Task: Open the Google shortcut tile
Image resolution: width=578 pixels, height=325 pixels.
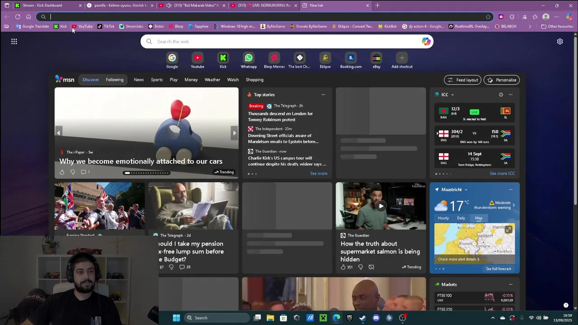Action: click(x=172, y=61)
